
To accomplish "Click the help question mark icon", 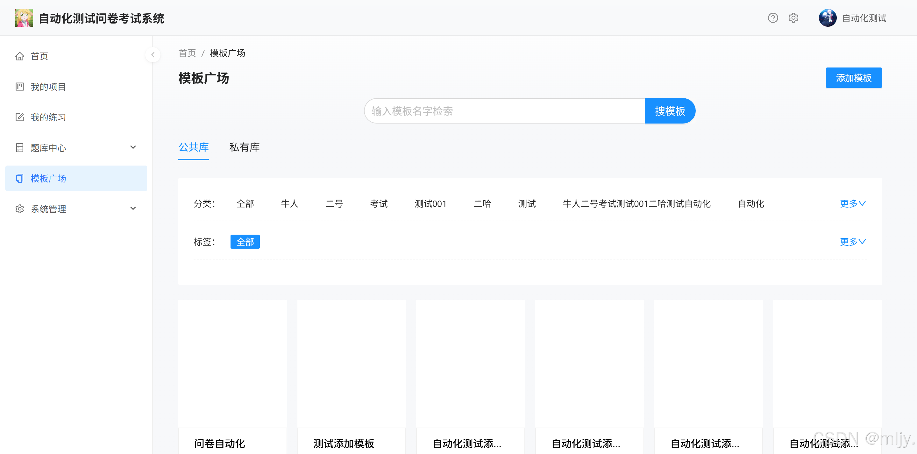I will (x=772, y=18).
